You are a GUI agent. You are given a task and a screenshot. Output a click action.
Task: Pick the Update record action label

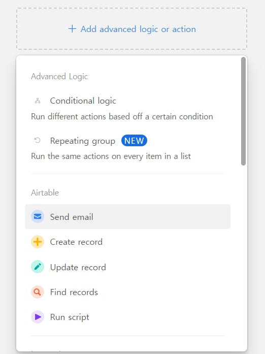click(x=78, y=267)
